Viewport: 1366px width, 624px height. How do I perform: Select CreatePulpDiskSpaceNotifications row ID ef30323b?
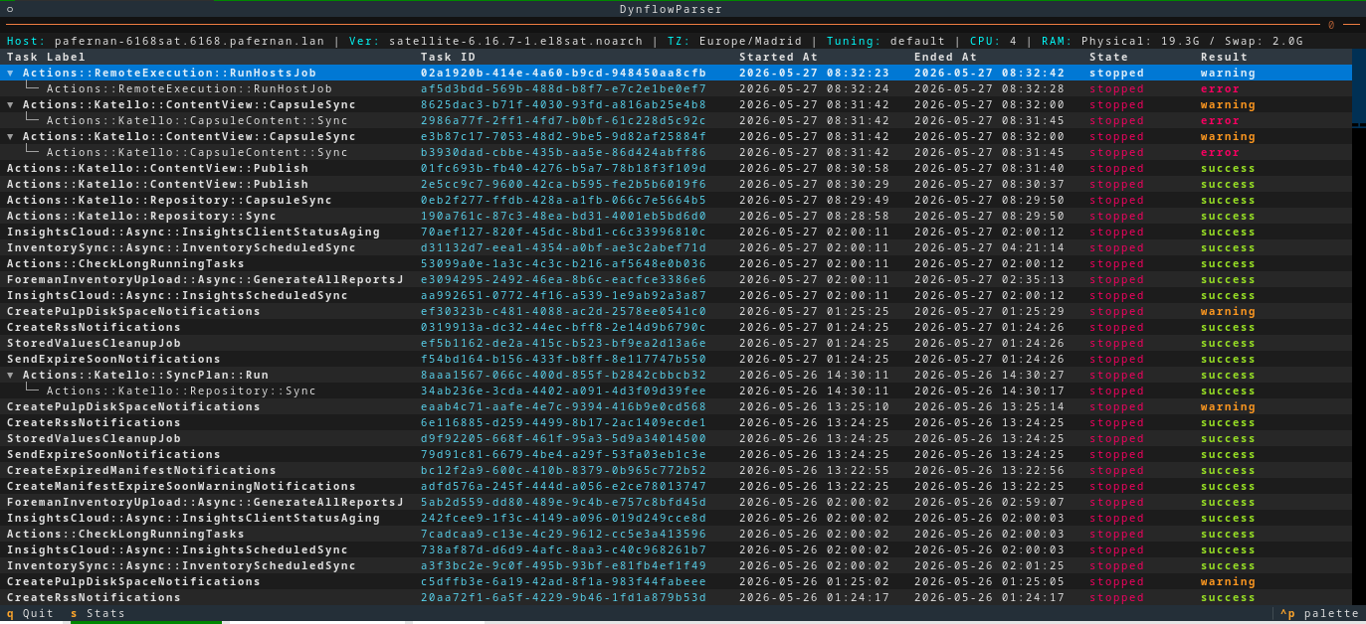[x=677, y=311]
